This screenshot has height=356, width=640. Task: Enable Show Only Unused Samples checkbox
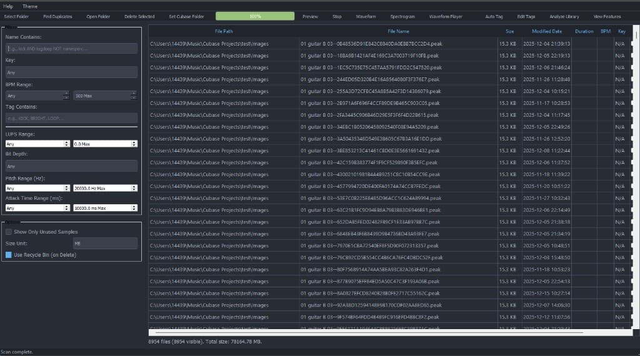(9, 232)
